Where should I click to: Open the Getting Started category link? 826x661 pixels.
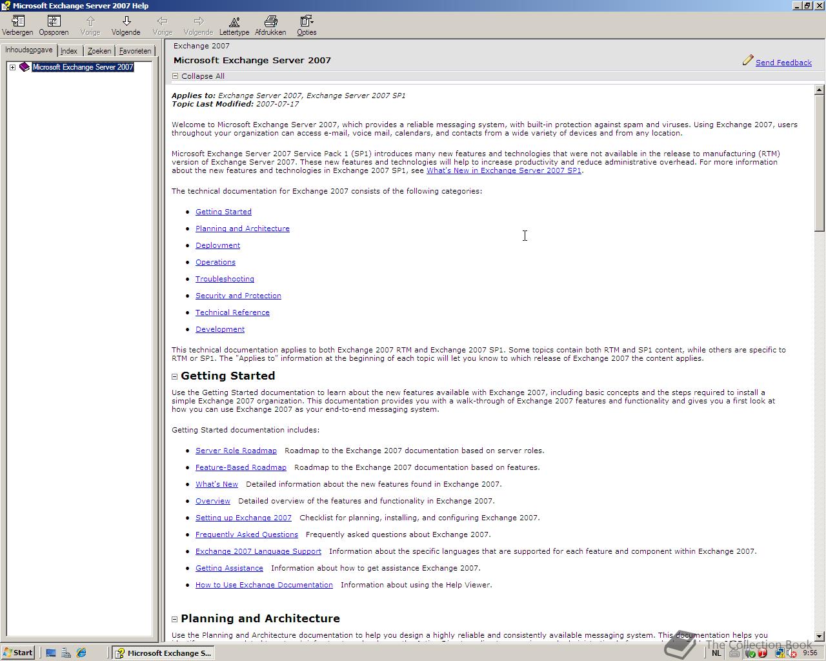223,212
